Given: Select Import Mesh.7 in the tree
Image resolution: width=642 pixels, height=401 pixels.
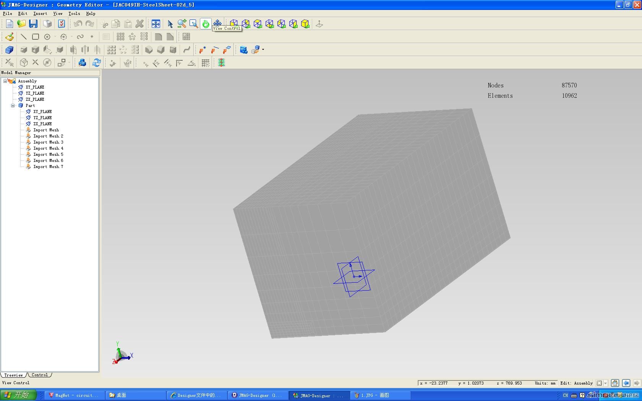Looking at the screenshot, I should pos(48,167).
